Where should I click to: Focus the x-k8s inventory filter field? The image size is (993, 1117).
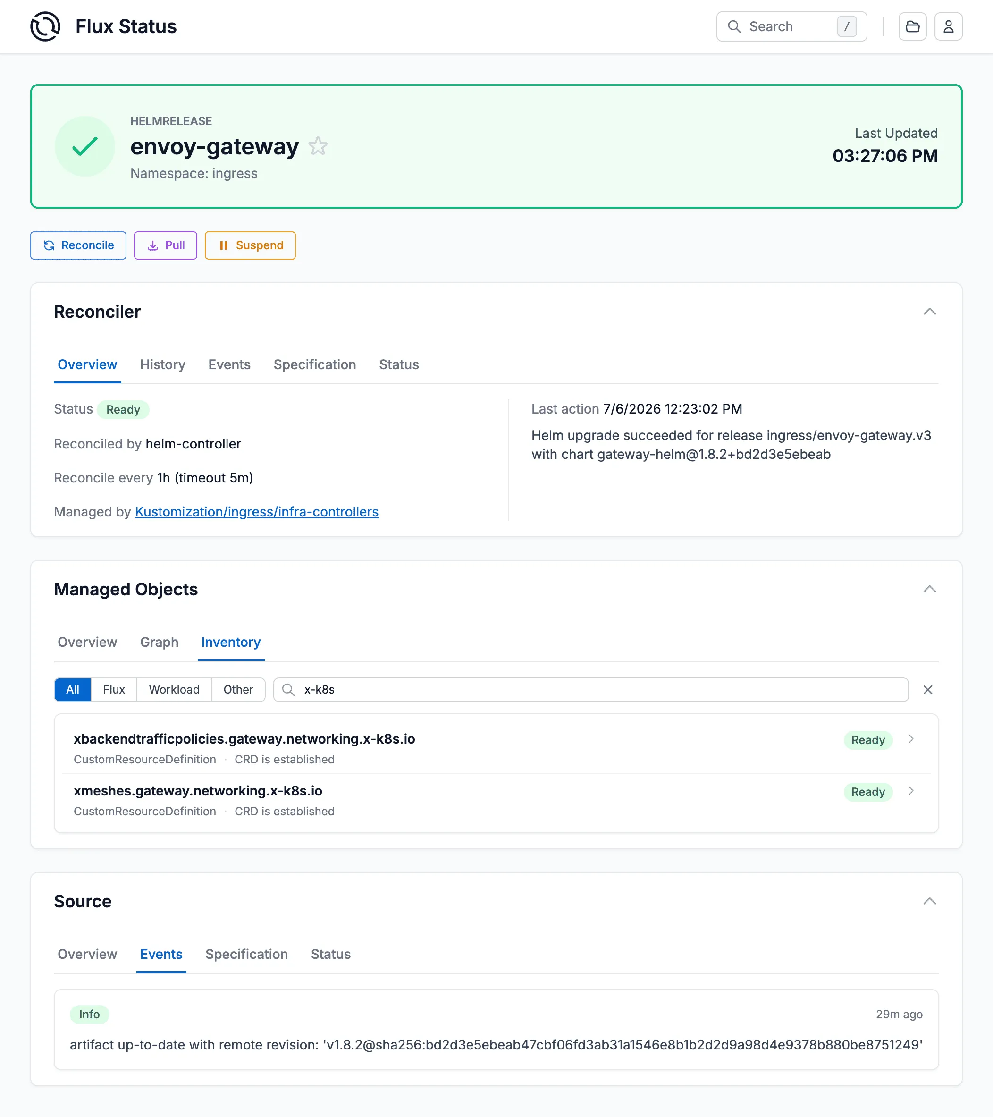590,690
